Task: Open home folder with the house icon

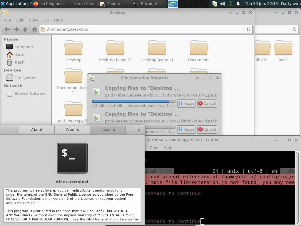Action: 34,29
